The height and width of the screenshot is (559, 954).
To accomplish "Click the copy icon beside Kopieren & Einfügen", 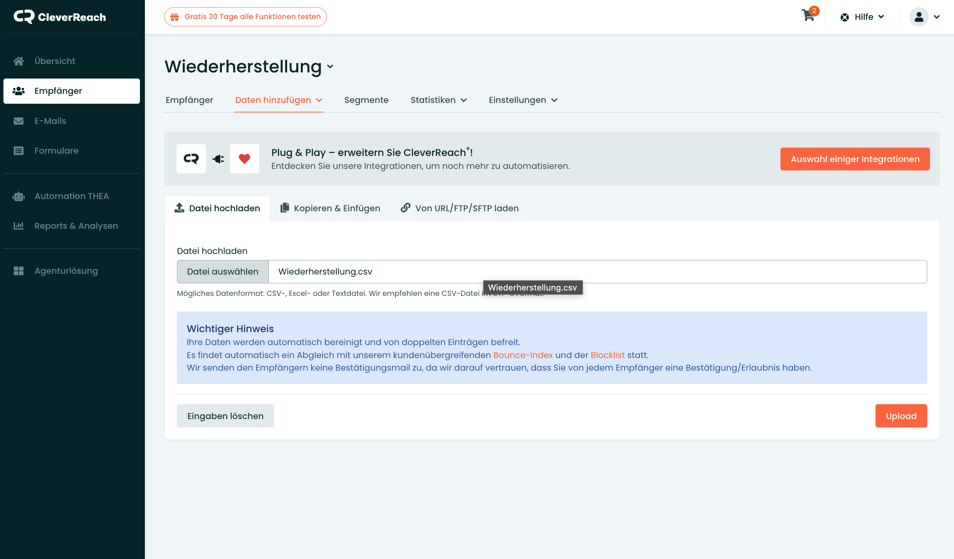I will (285, 208).
